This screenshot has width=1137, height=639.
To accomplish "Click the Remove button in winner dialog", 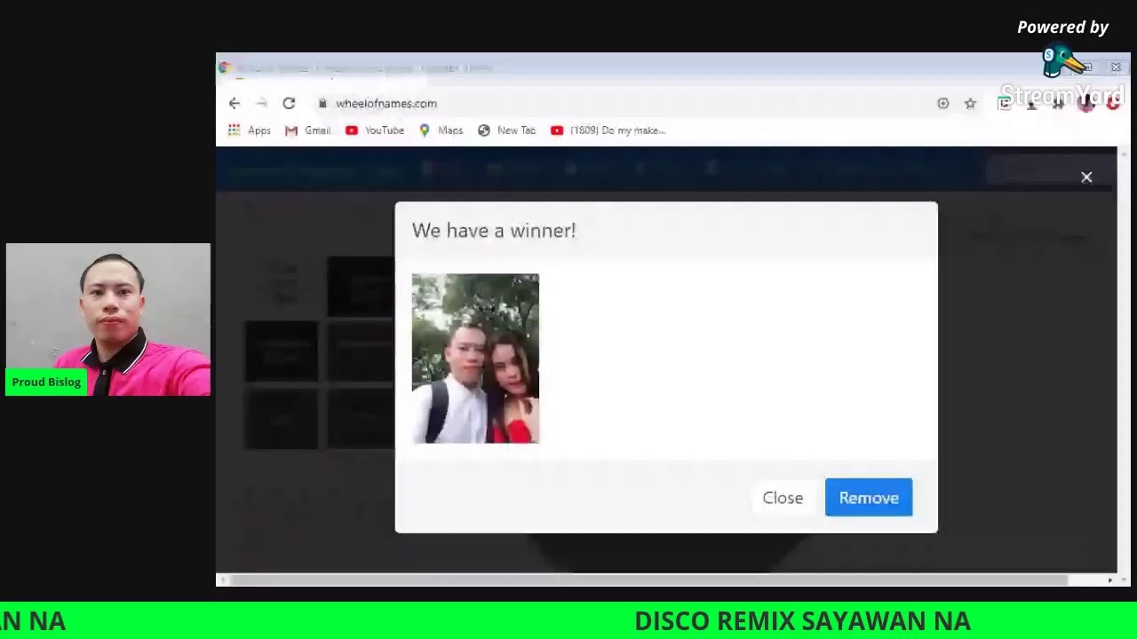I will [x=868, y=497].
